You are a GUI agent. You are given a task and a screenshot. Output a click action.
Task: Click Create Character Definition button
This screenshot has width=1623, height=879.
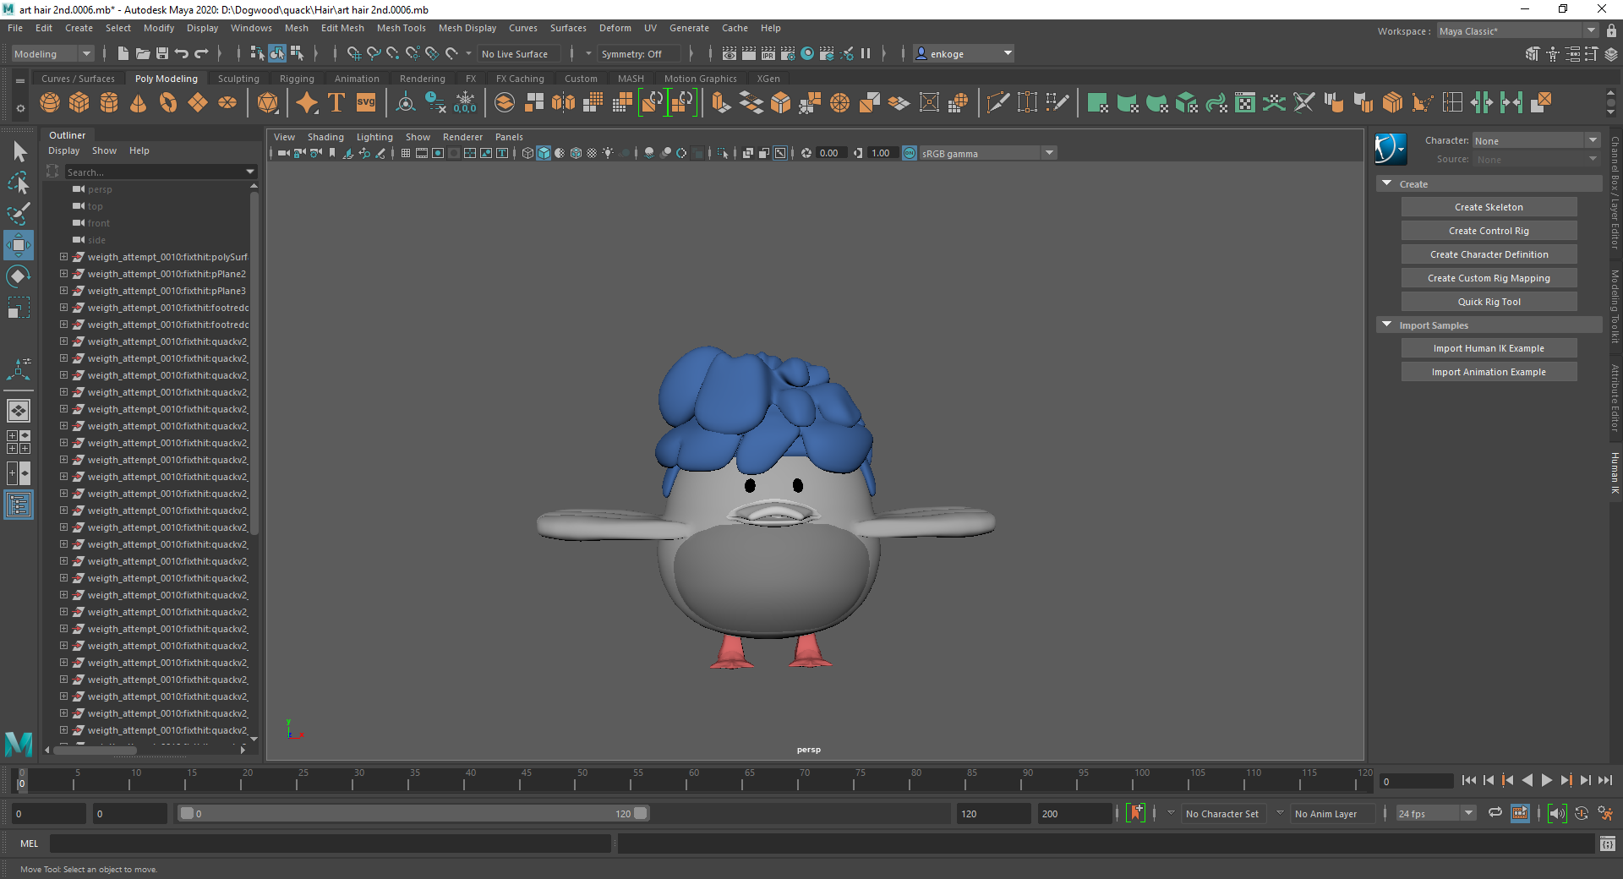point(1489,254)
